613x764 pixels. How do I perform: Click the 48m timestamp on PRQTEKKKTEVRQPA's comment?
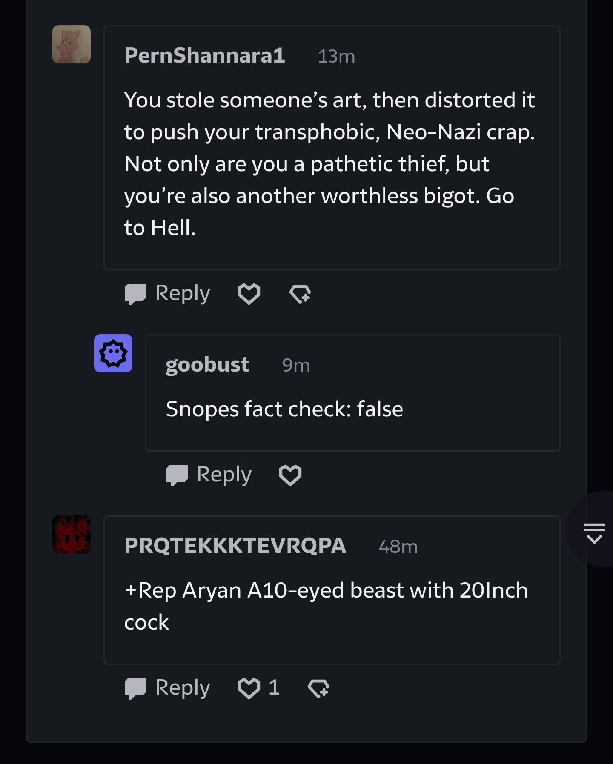pos(398,547)
